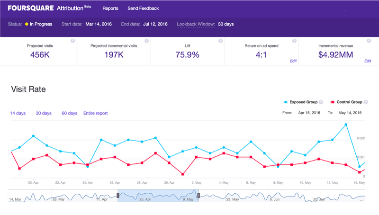Click the Exposed Group point on 20. Apr
Image resolution: width=379 pixels, height=215 pixels.
click(33, 136)
